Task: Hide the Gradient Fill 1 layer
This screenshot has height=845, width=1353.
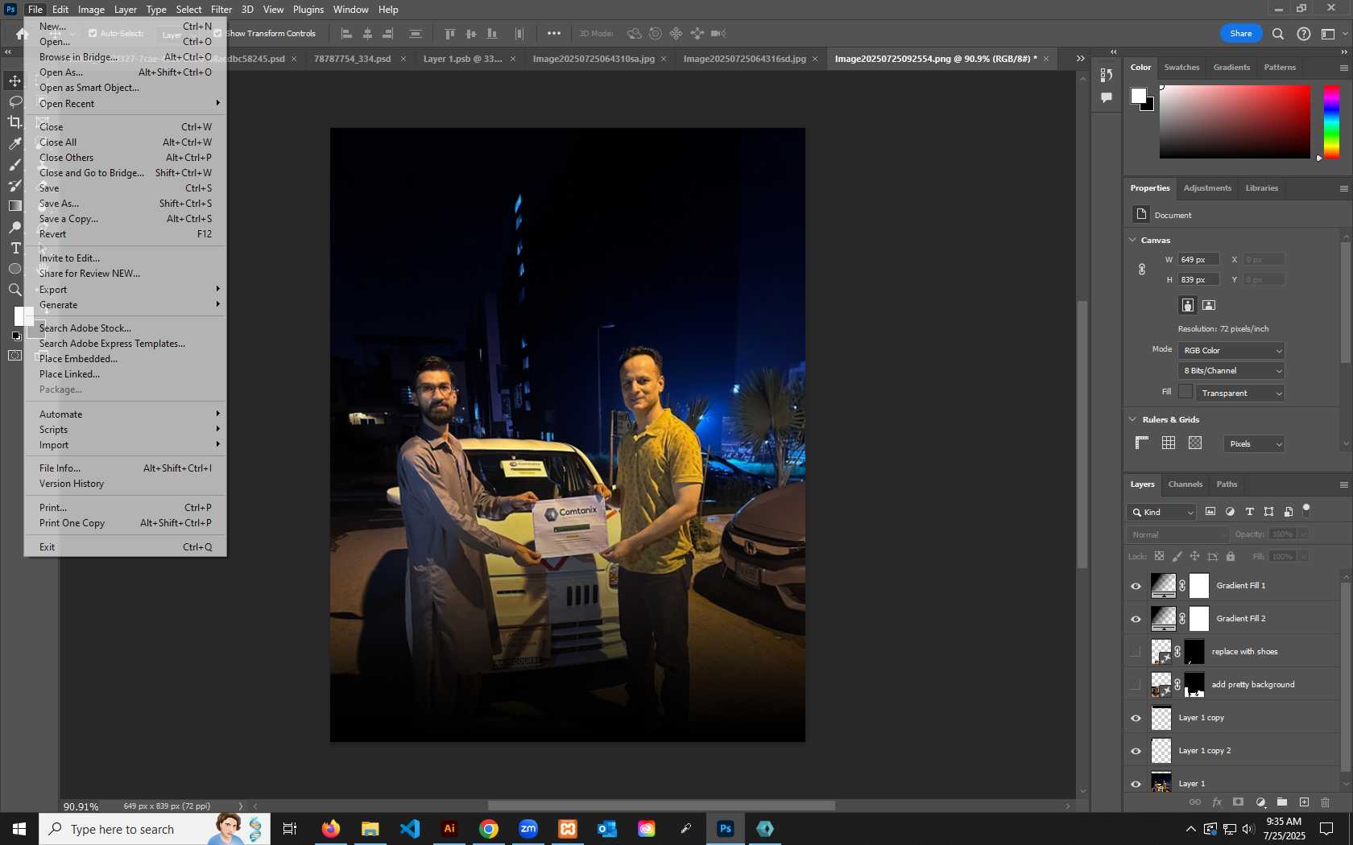Action: pos(1136,586)
